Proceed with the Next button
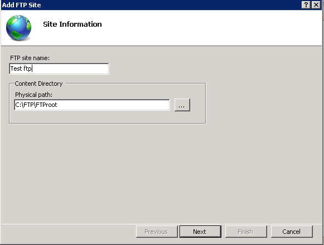324x245 pixels. coord(200,232)
